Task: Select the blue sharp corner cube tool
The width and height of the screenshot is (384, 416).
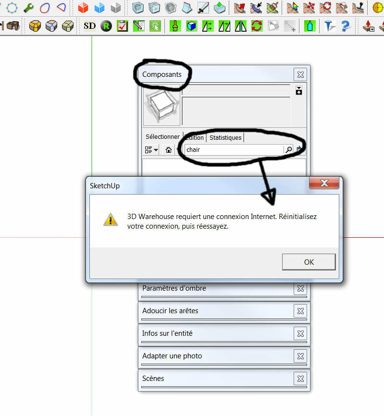Action: coord(51,26)
